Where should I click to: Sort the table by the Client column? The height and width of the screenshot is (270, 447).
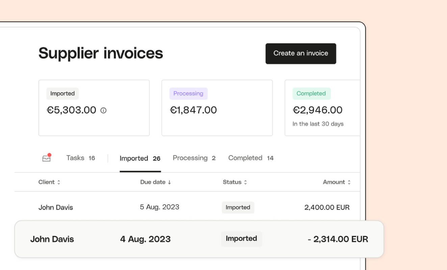(49, 182)
